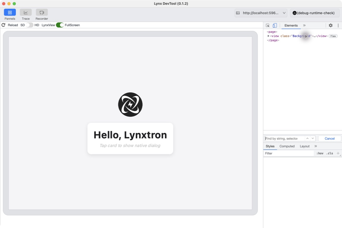
Task: Add a new style rule plus icon
Action: click(338, 153)
